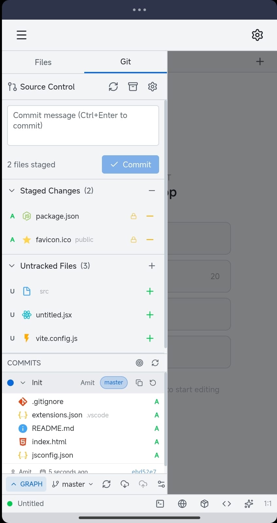Unstage the package.json file
This screenshot has width=277, height=523.
pyautogui.click(x=150, y=216)
